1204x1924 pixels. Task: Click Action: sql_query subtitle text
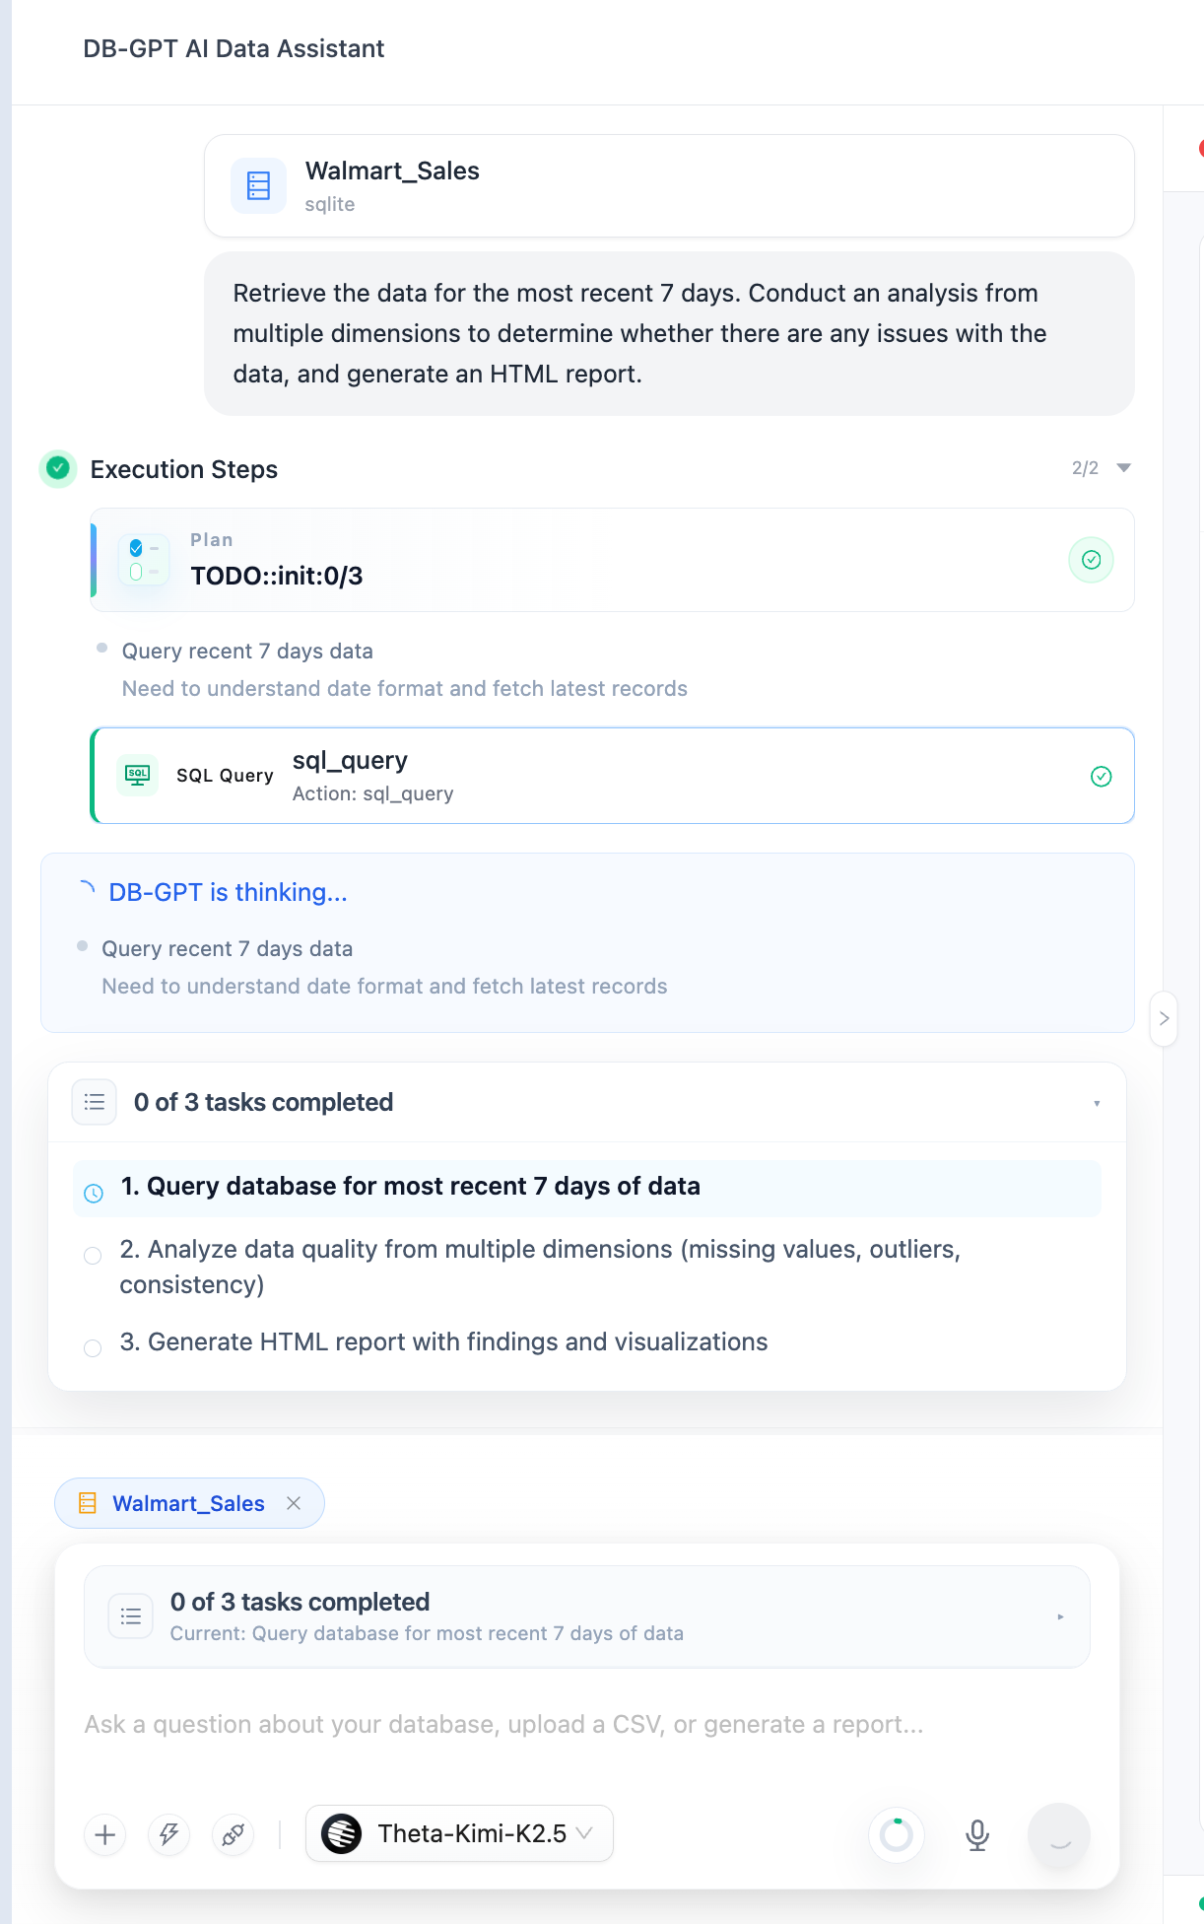click(372, 793)
